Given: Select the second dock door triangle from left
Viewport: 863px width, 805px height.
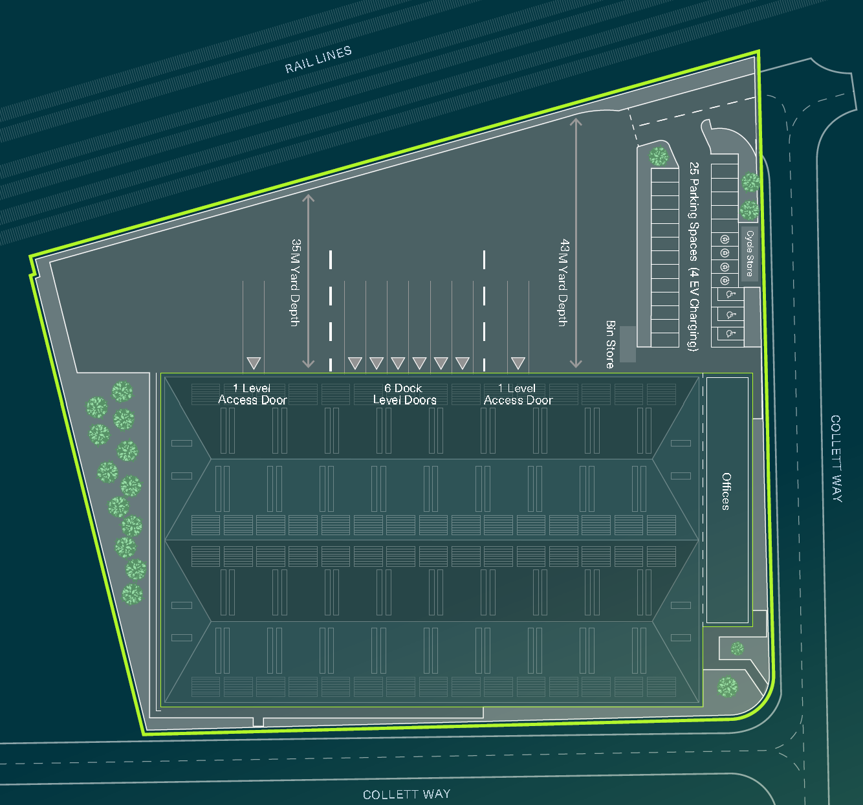Looking at the screenshot, I should pyautogui.click(x=377, y=363).
